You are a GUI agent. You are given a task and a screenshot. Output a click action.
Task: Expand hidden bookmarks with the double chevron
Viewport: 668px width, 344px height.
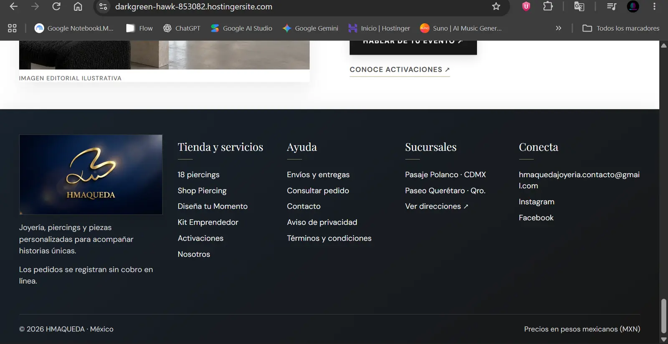pyautogui.click(x=558, y=28)
